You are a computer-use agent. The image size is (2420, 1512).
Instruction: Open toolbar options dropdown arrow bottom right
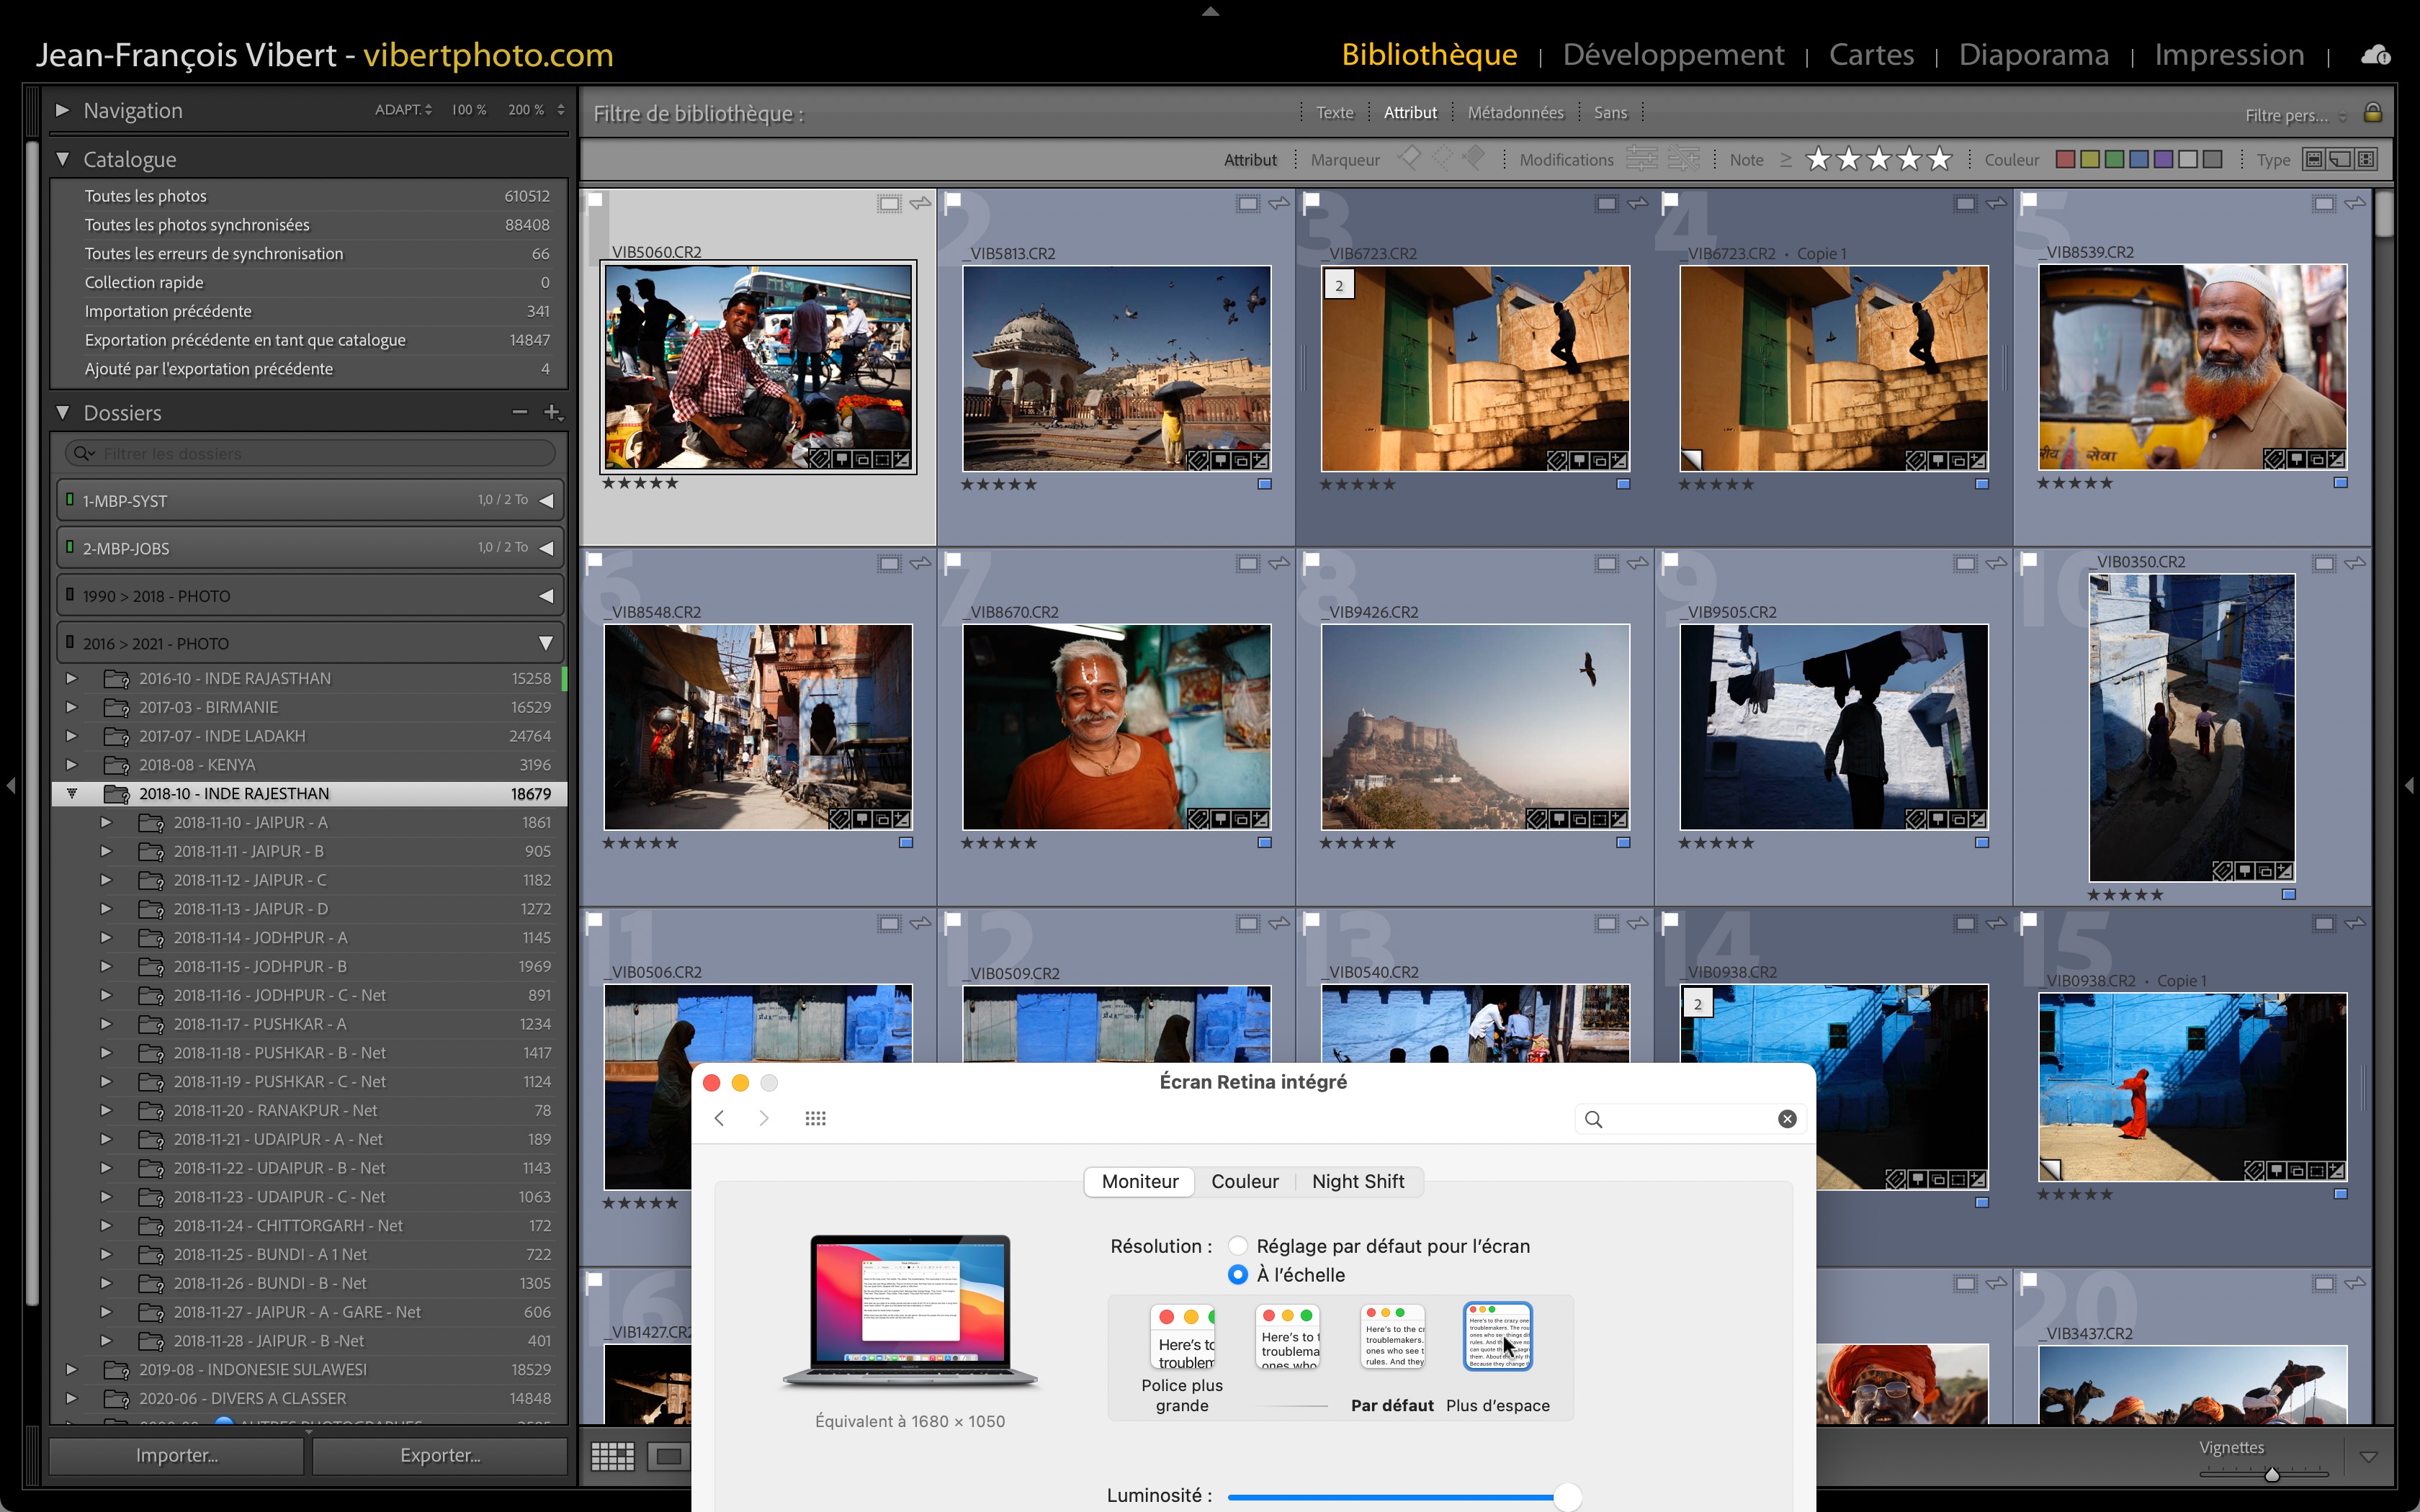(x=2367, y=1457)
